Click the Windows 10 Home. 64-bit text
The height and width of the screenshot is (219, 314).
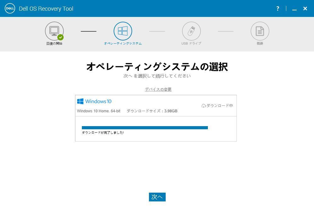(x=99, y=111)
